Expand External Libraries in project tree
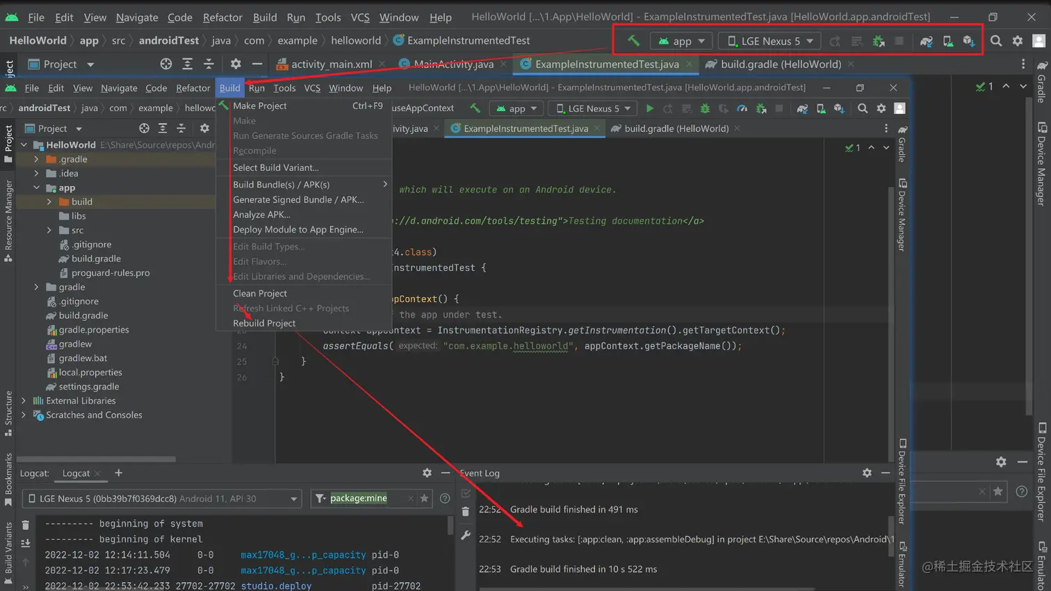The width and height of the screenshot is (1051, 591). coord(24,401)
